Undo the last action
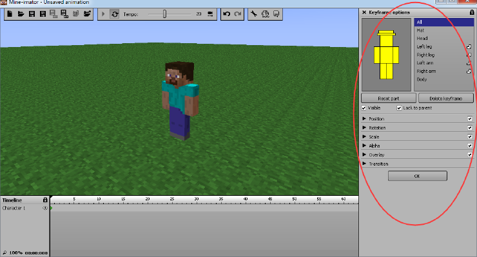The height and width of the screenshot is (257, 477). pos(227,14)
